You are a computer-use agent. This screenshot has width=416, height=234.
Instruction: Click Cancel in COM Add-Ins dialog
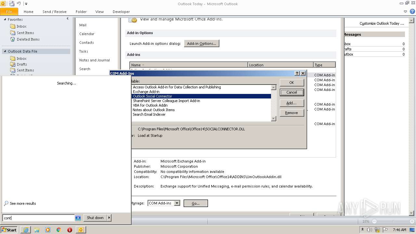tap(292, 92)
